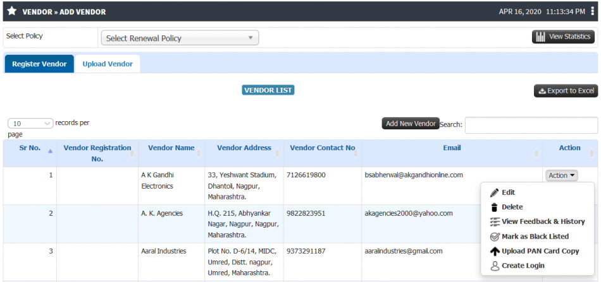Click the Mark as Black Listed check icon
This screenshot has width=601, height=282.
[495, 237]
